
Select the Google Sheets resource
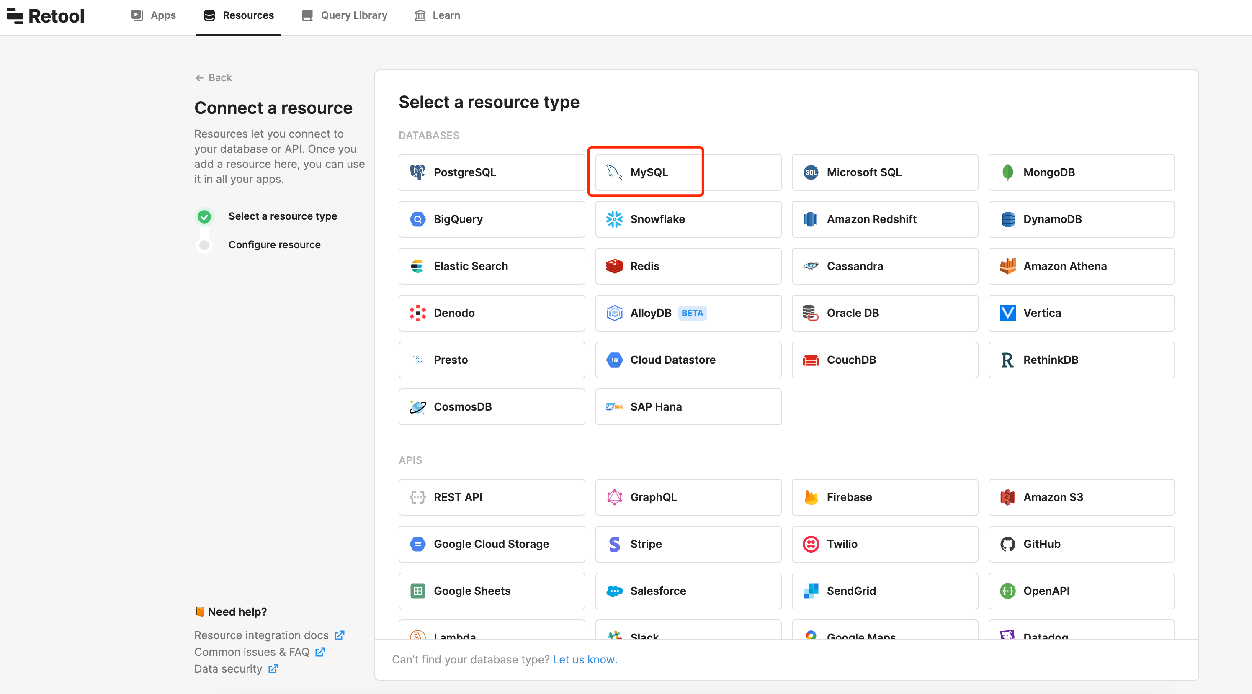pyautogui.click(x=491, y=591)
